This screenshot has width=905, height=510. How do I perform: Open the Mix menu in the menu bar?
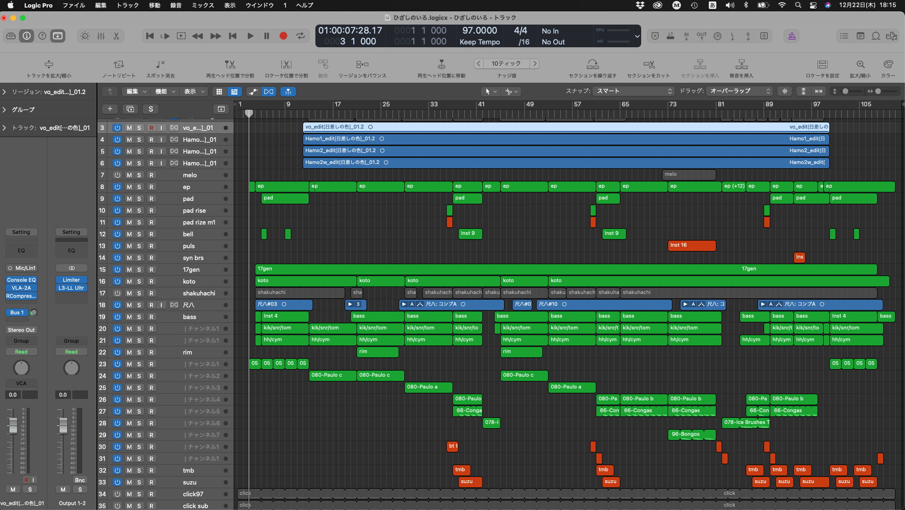[x=202, y=5]
